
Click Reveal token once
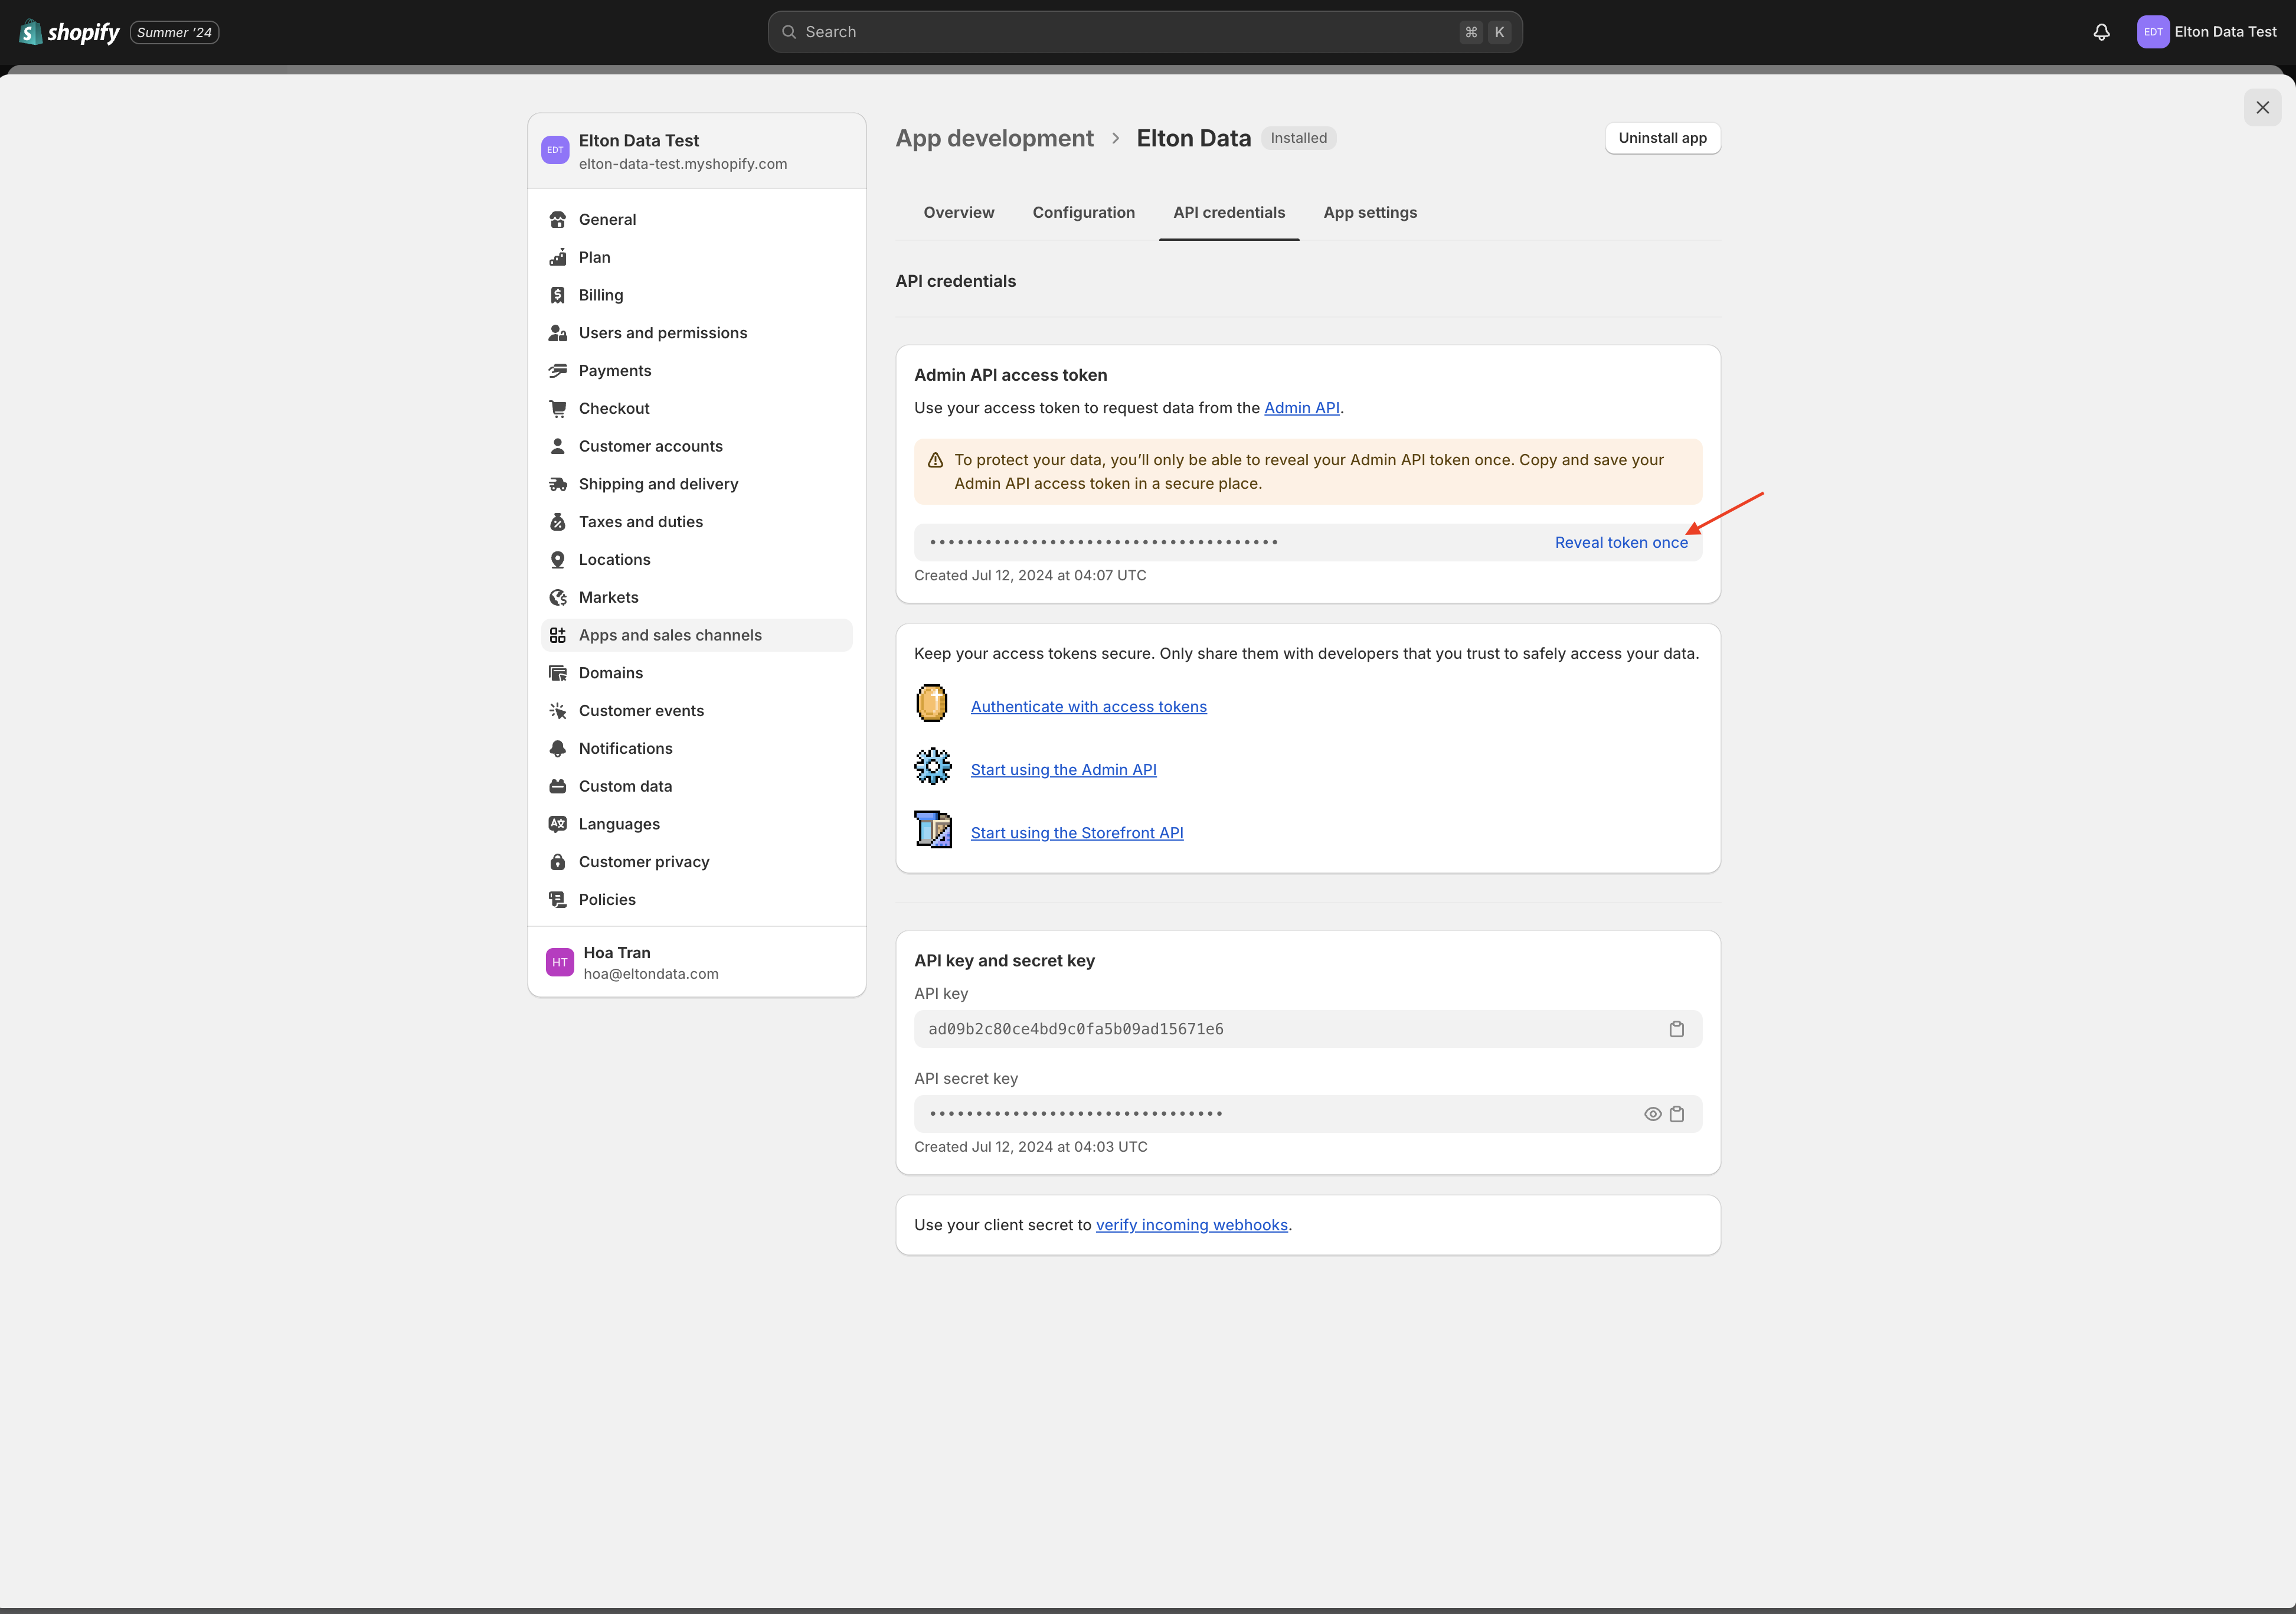tap(1621, 542)
